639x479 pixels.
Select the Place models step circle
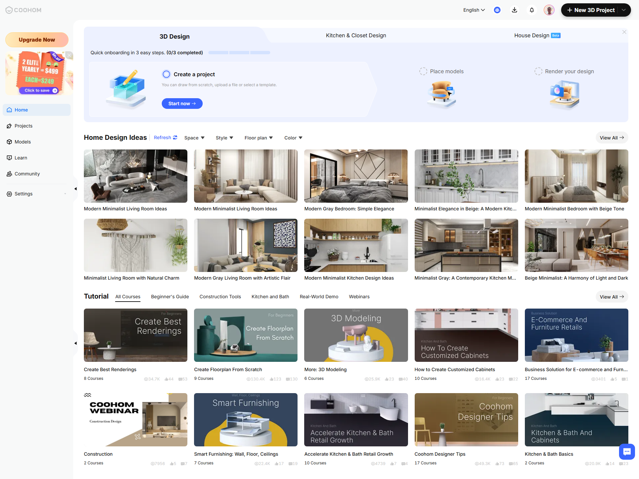tap(423, 71)
